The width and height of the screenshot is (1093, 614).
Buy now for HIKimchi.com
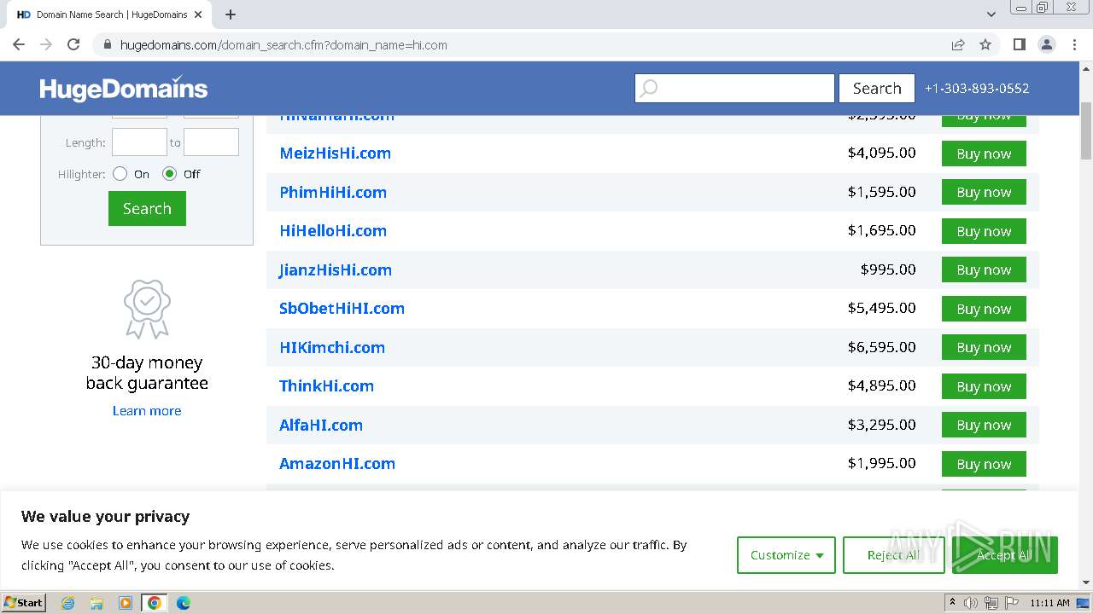pos(984,347)
